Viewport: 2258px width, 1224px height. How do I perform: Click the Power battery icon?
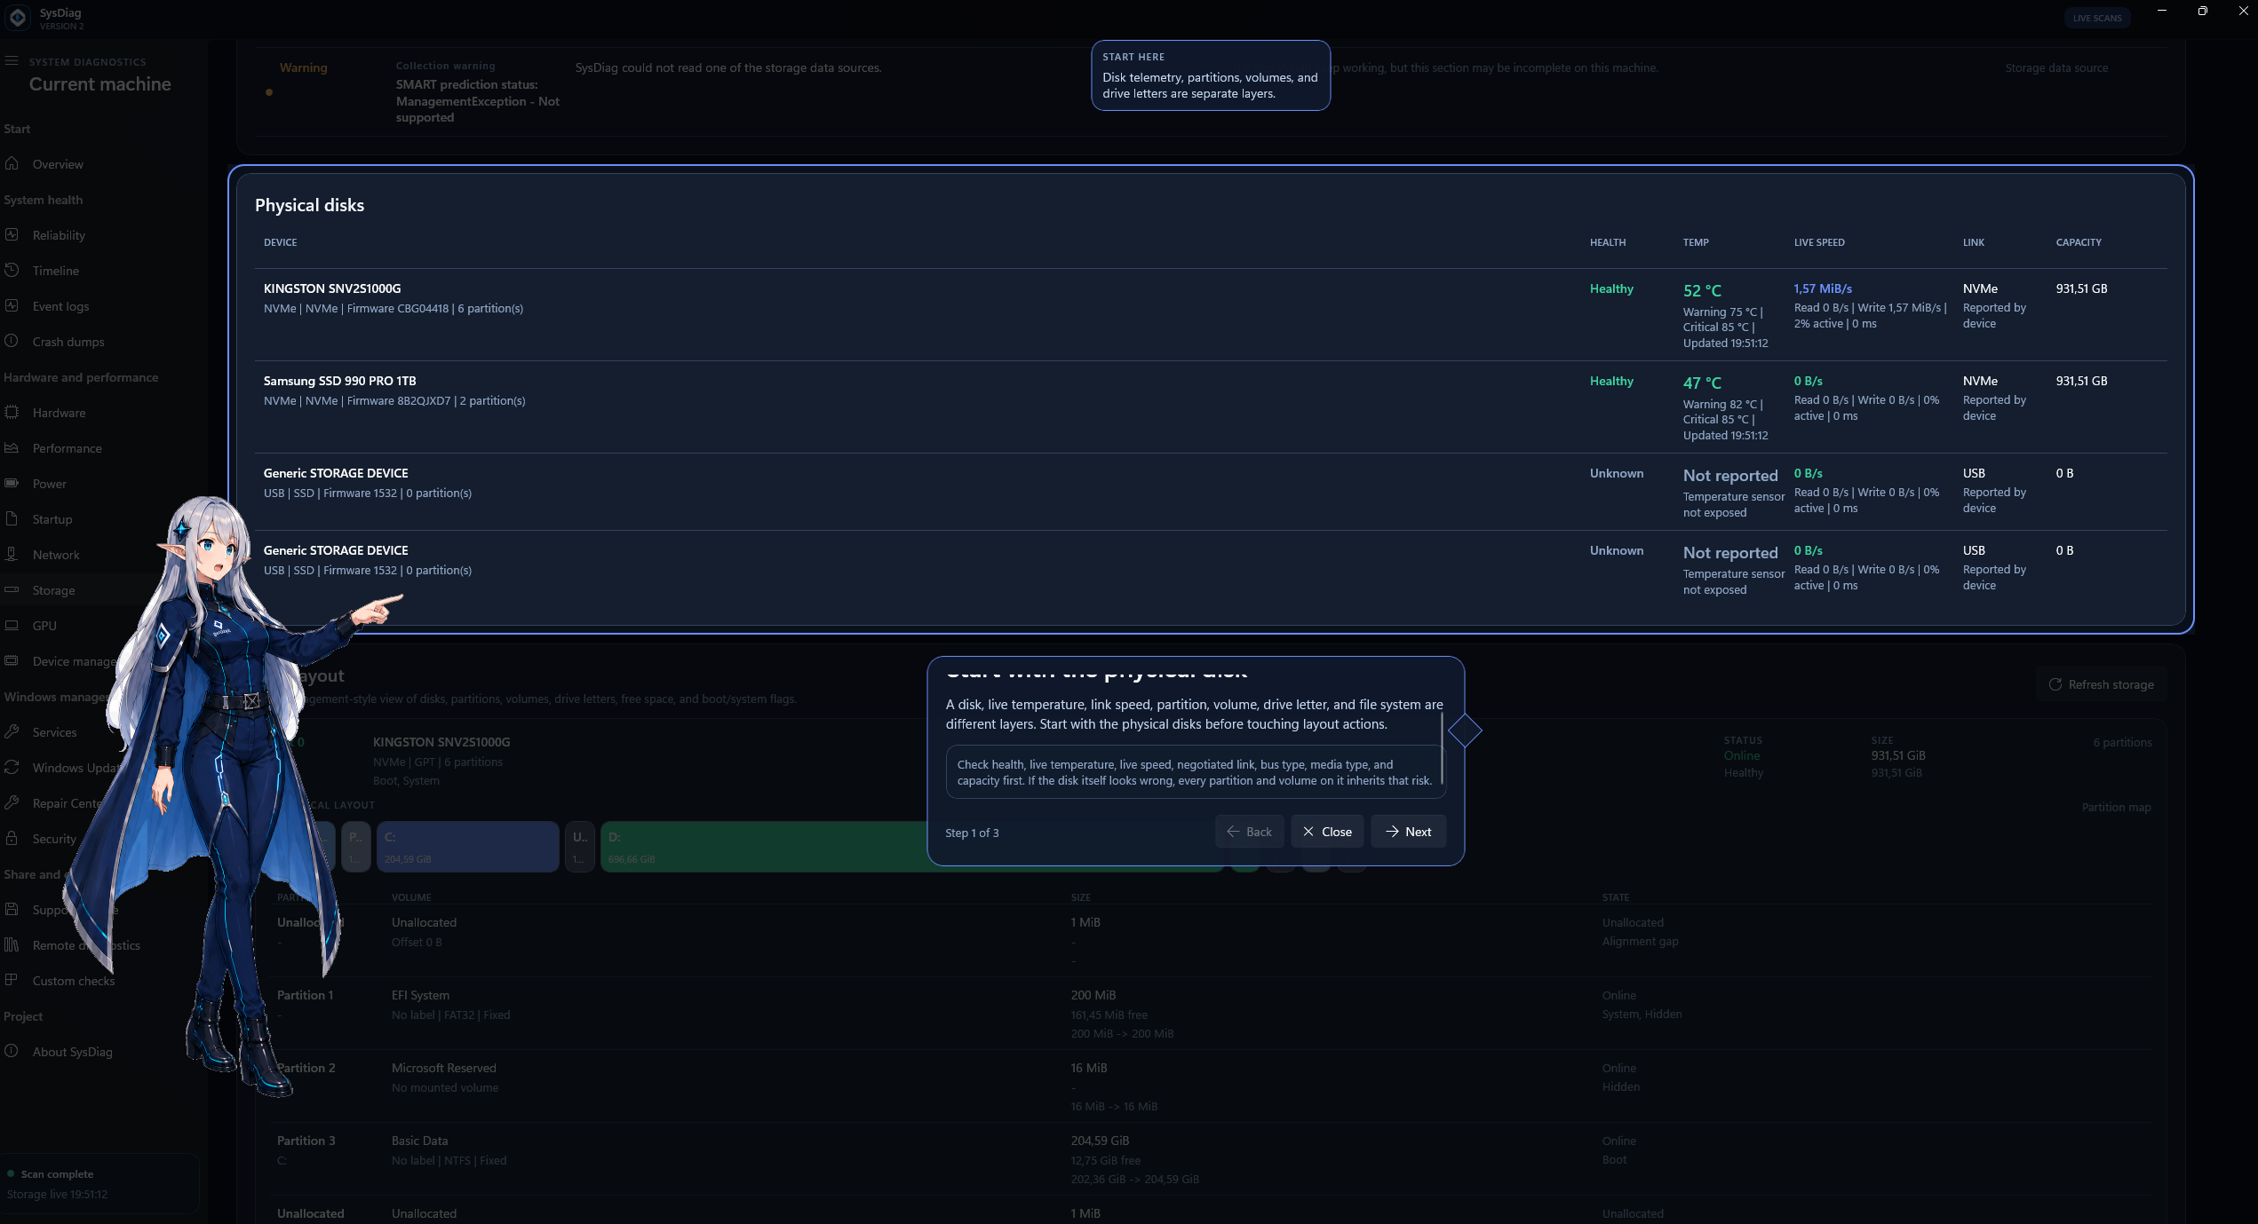12,483
